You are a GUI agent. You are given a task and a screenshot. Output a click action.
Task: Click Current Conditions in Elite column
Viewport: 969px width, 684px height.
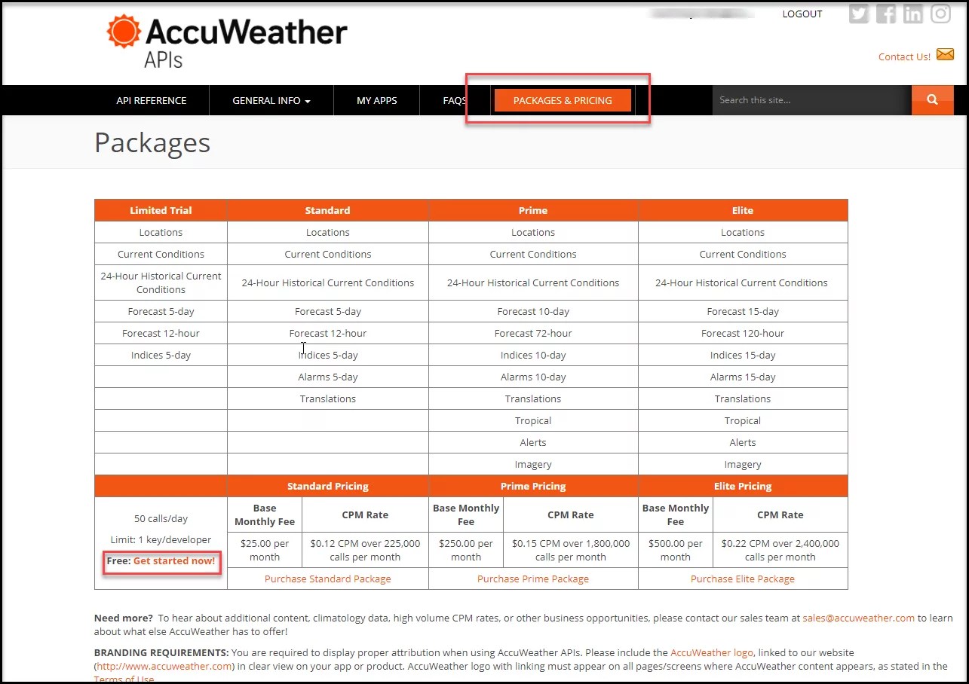point(743,254)
